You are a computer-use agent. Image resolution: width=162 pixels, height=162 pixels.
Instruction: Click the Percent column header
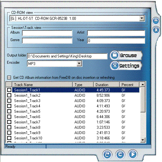(x=129, y=85)
